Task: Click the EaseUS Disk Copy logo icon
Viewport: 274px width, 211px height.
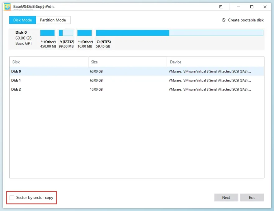Action: (7, 7)
